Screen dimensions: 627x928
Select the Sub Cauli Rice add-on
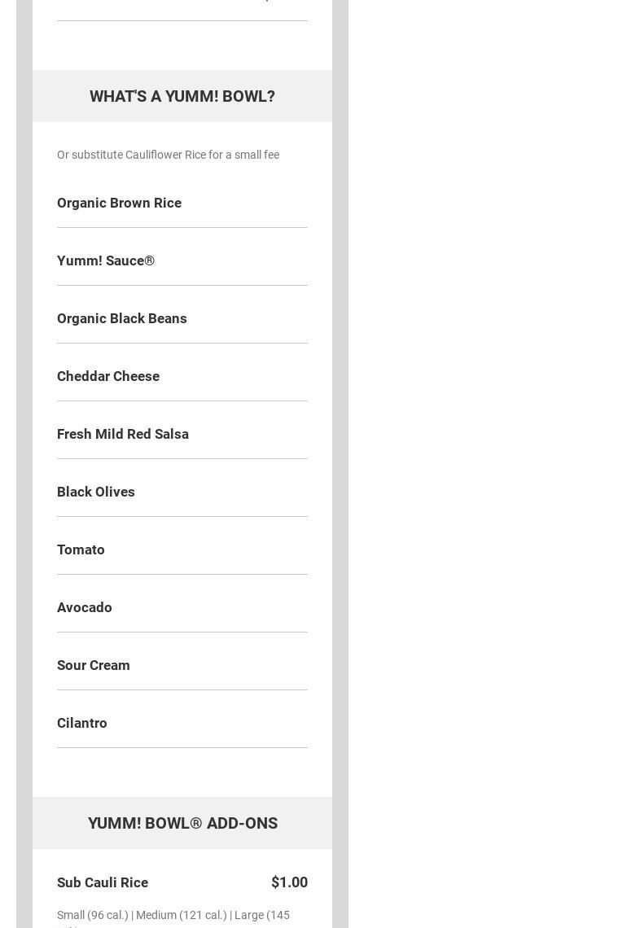(103, 882)
